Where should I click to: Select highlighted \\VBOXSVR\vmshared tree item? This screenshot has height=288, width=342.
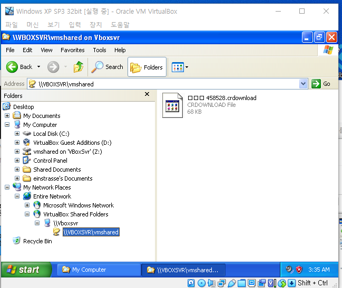pyautogui.click(x=91, y=232)
